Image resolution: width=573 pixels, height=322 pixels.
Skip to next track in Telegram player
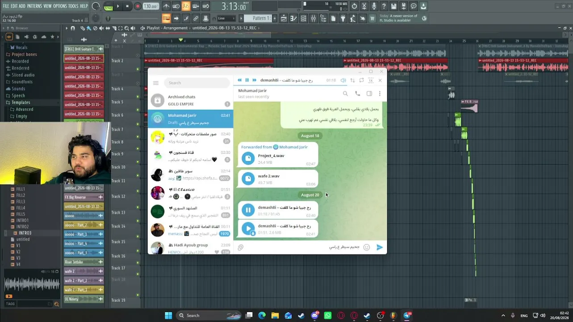click(x=255, y=80)
